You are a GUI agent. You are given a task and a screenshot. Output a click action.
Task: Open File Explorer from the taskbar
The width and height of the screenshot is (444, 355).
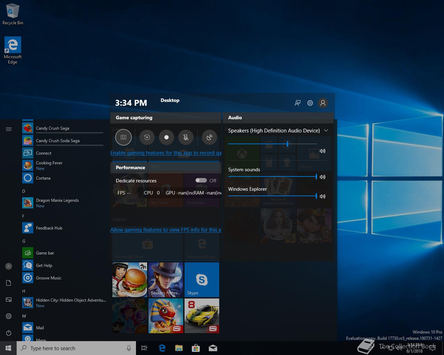tap(179, 348)
